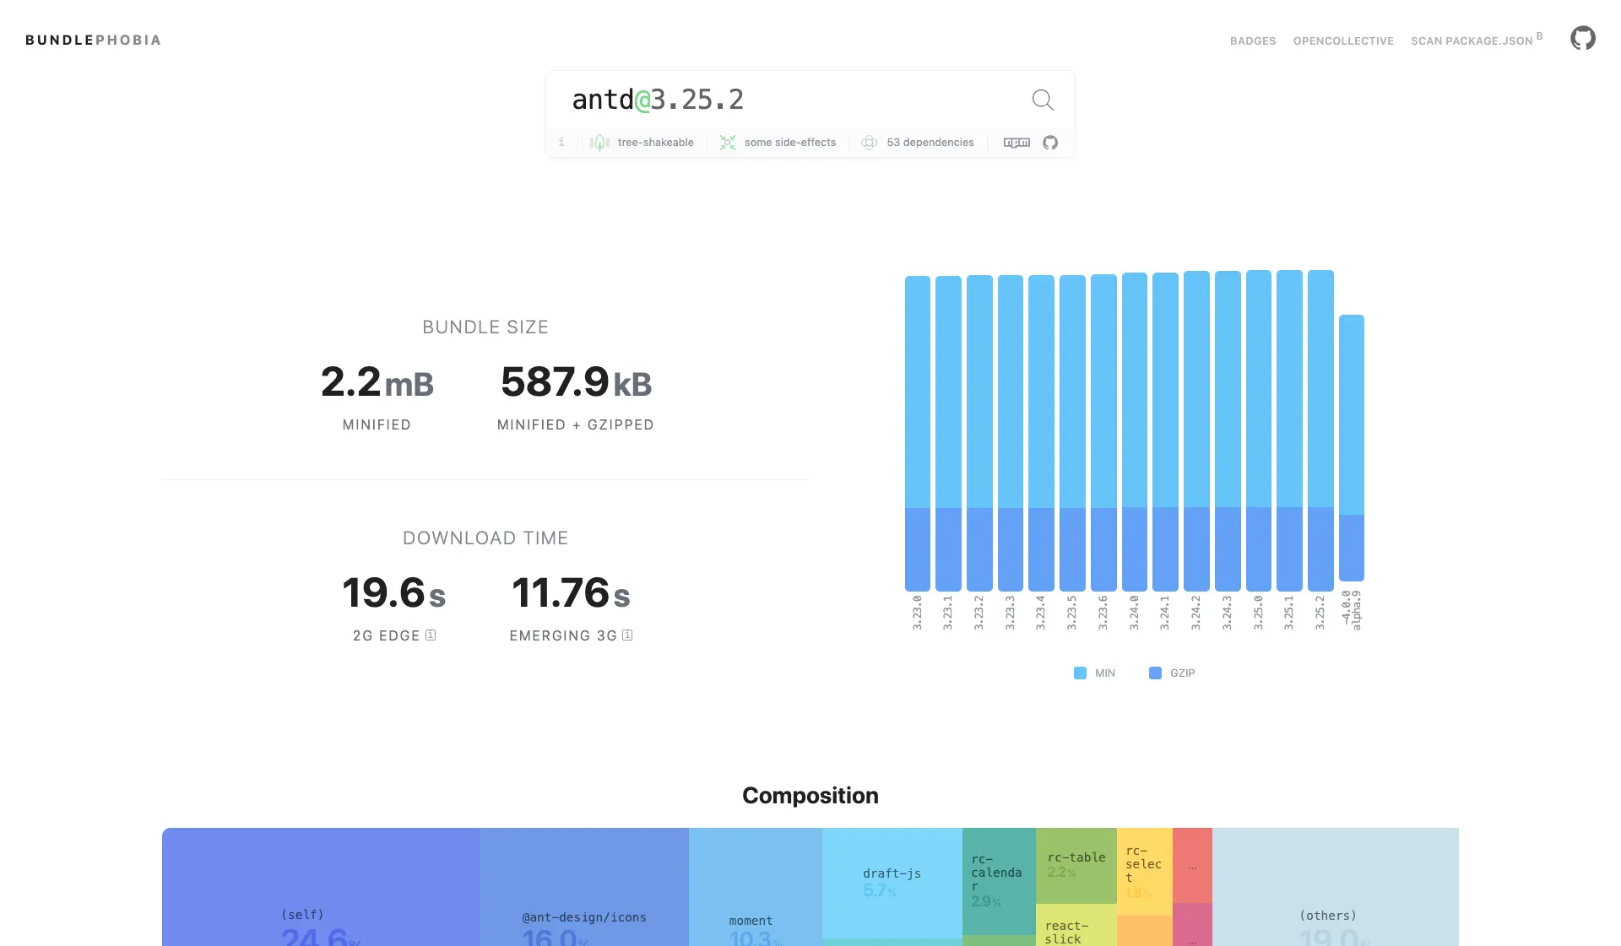
Task: Open GitHub icon in top-right header
Action: [x=1582, y=39]
